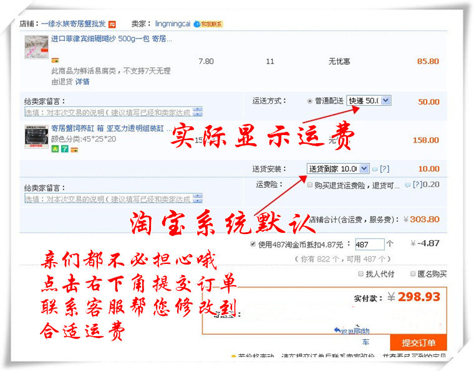Click the 返回购物车 back arrow icon

coord(337,330)
